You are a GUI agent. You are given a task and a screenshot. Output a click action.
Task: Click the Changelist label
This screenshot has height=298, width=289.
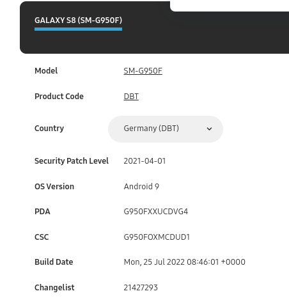(x=54, y=288)
